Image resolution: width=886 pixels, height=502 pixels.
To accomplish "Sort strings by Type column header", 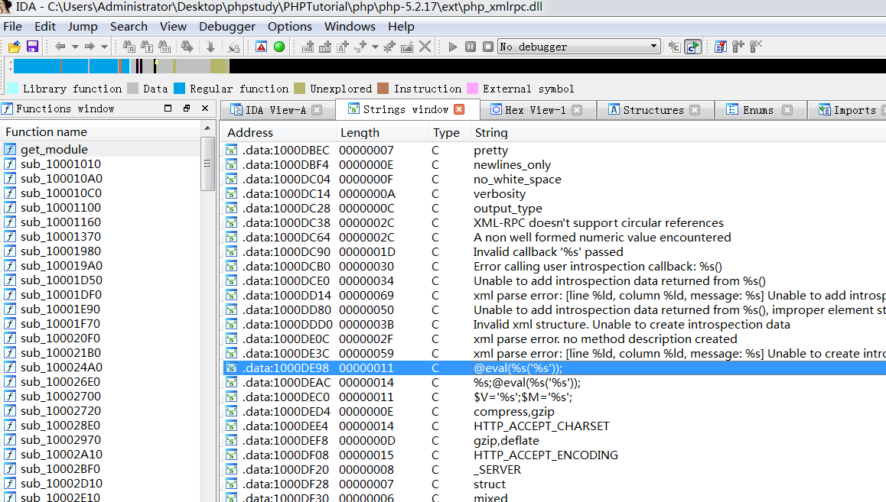I will [449, 132].
